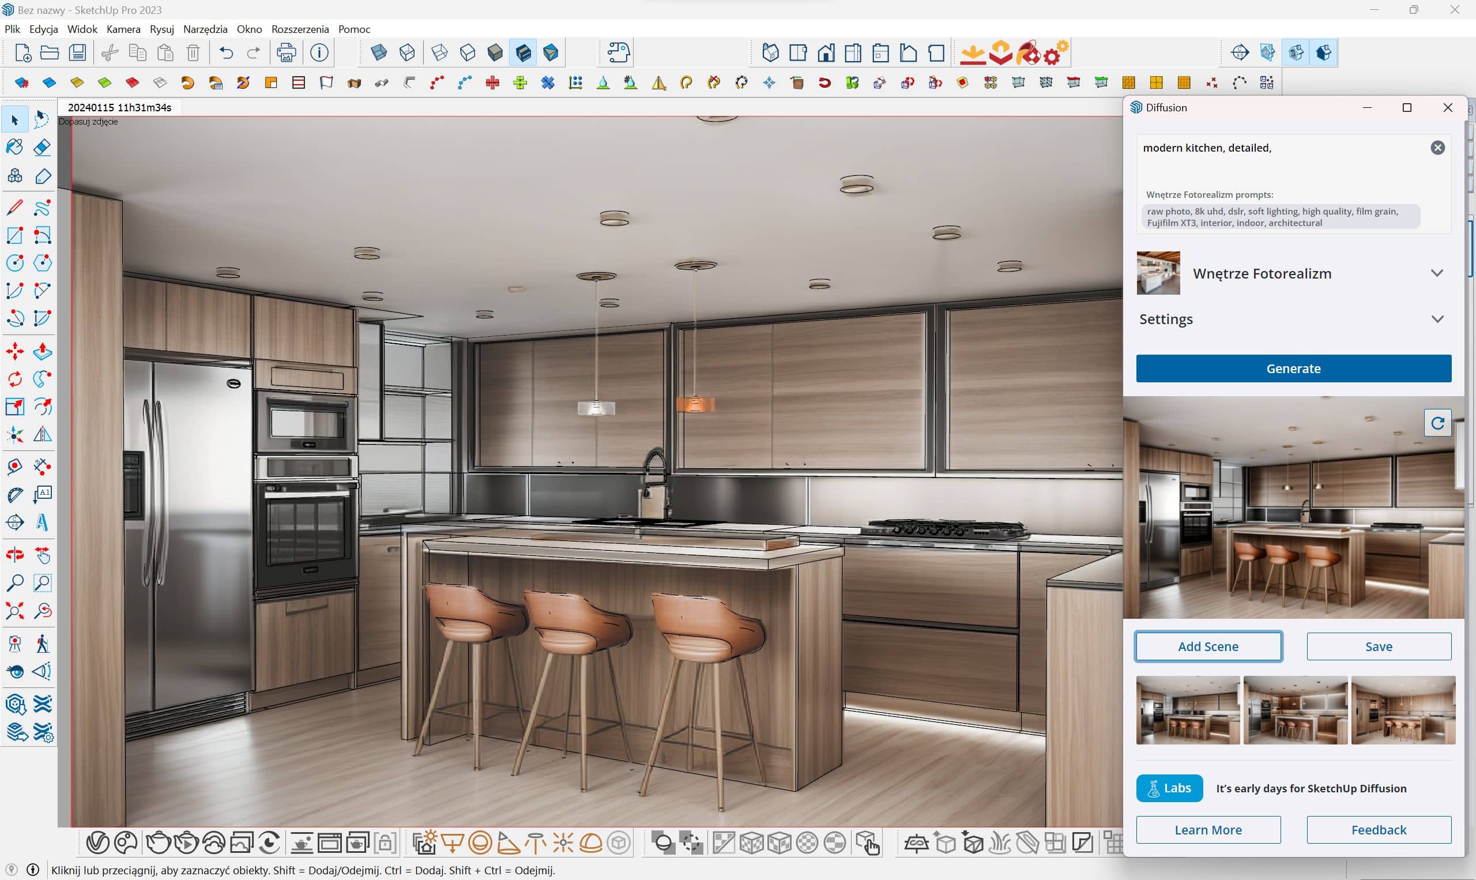Open the Plik menu

click(12, 29)
